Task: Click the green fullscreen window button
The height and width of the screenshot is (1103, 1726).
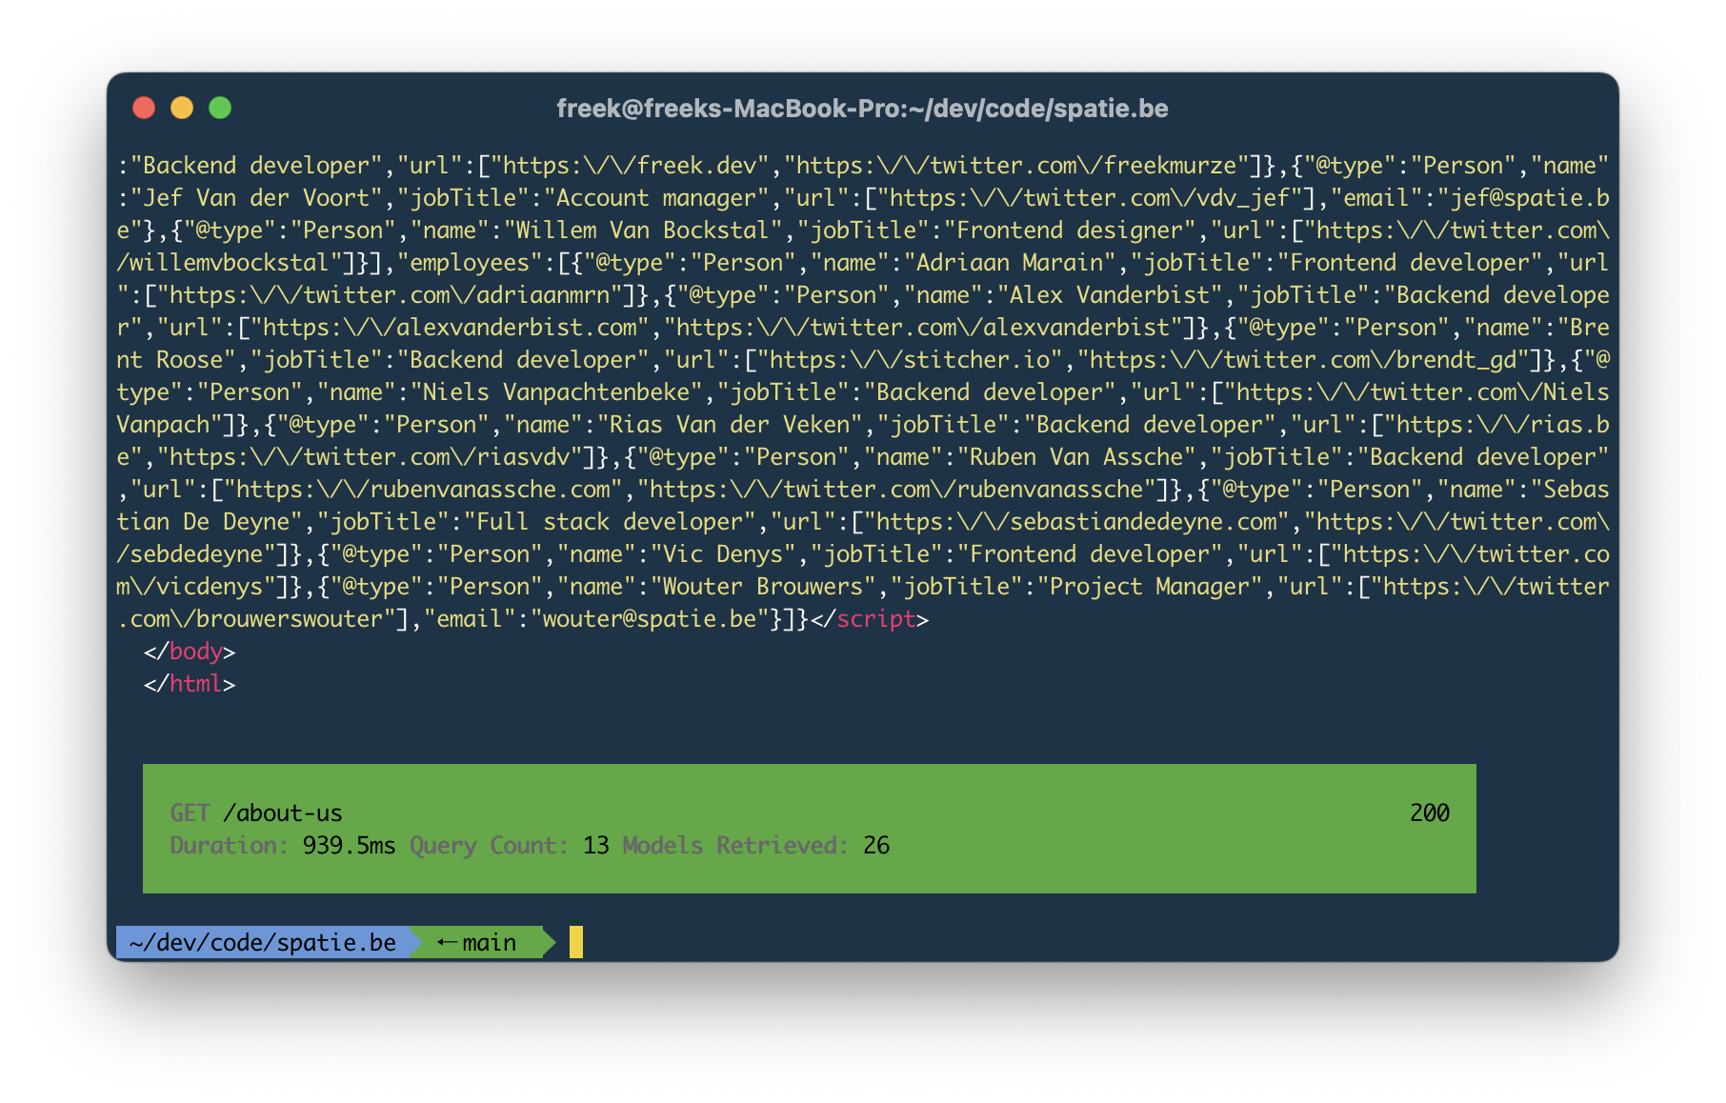Action: tap(220, 108)
